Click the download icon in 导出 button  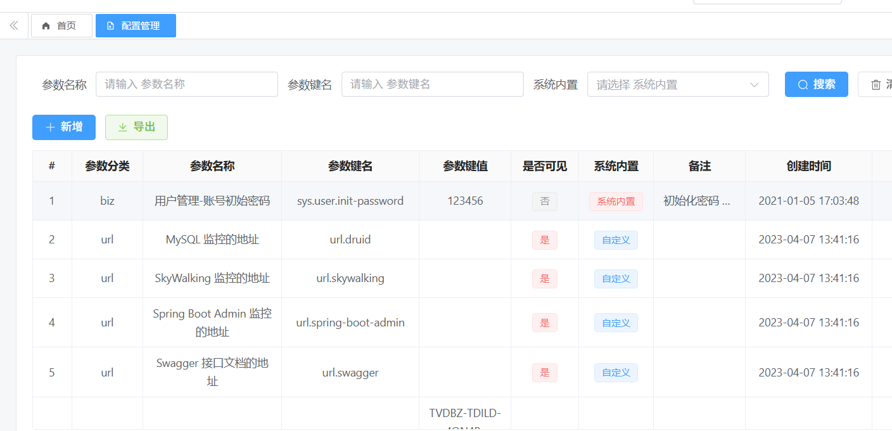tap(123, 127)
